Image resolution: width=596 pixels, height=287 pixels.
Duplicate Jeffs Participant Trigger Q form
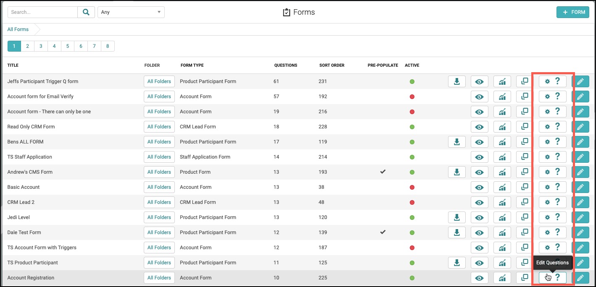(x=525, y=81)
